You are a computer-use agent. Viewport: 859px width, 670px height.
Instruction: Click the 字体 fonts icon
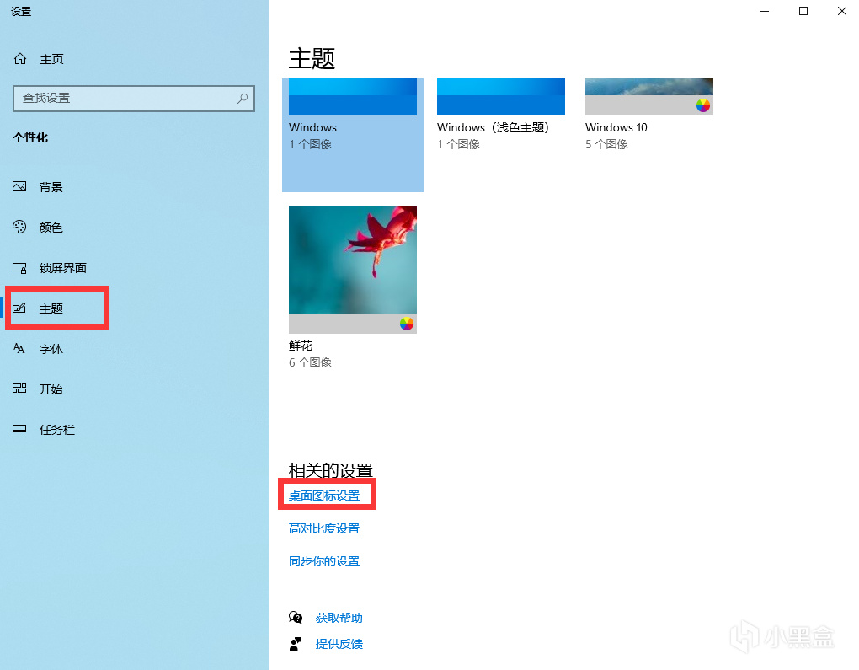pos(19,349)
